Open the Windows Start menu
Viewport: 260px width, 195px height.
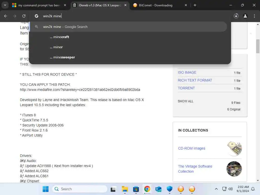pos(46,189)
